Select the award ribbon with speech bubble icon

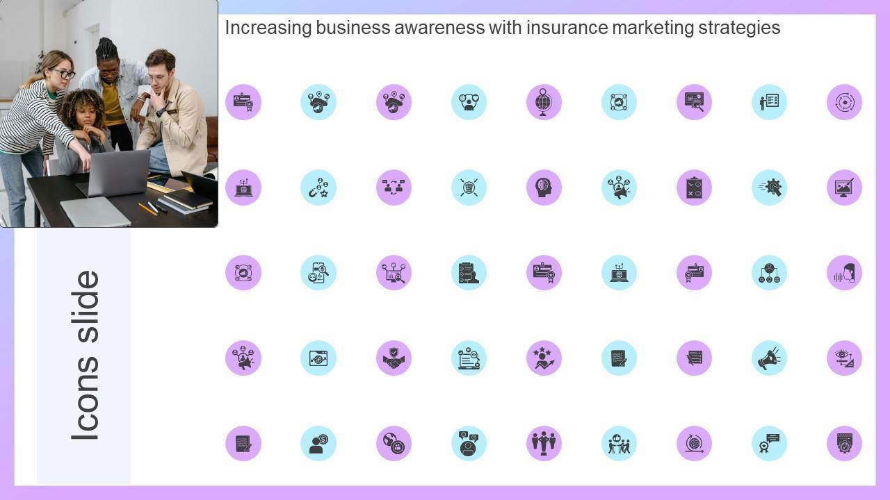[769, 444]
